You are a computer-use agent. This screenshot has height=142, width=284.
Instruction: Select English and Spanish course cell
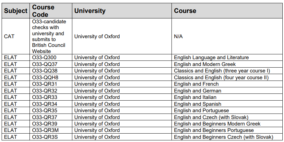(227, 104)
